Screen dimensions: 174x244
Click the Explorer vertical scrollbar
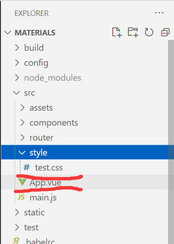pyautogui.click(x=171, y=142)
